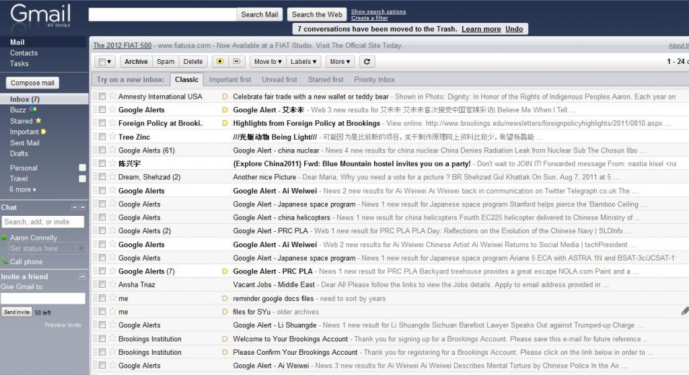The width and height of the screenshot is (689, 375).
Task: Click the Search Mail button
Action: click(259, 15)
